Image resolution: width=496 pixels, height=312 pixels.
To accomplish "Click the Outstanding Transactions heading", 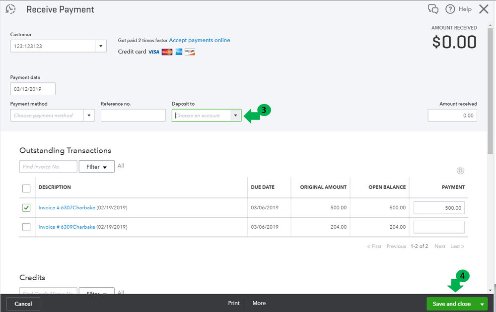I will tap(65, 150).
